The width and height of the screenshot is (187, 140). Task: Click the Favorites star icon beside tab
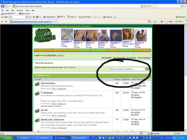point(3,21)
